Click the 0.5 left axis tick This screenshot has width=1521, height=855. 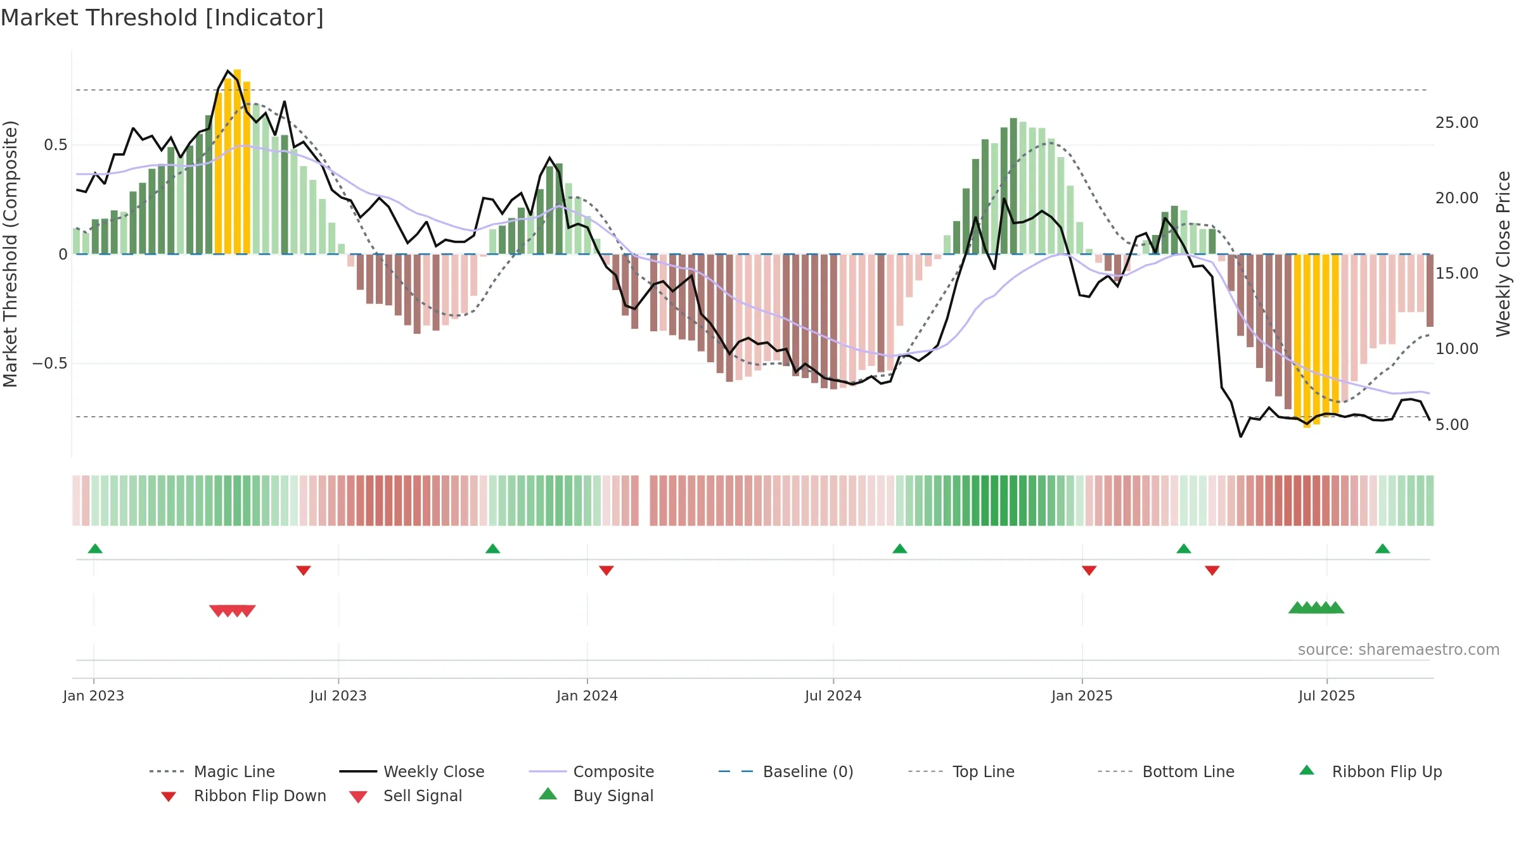[x=55, y=145]
